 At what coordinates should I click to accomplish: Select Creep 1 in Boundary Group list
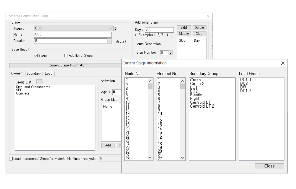click(x=197, y=80)
